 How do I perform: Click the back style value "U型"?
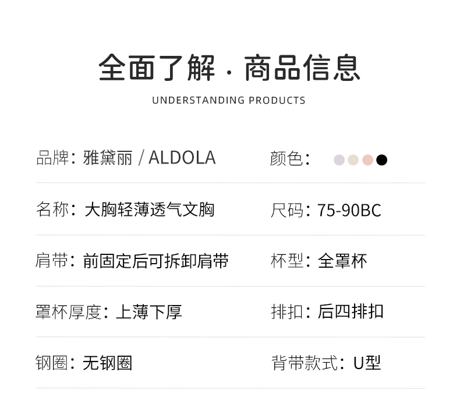(x=367, y=363)
